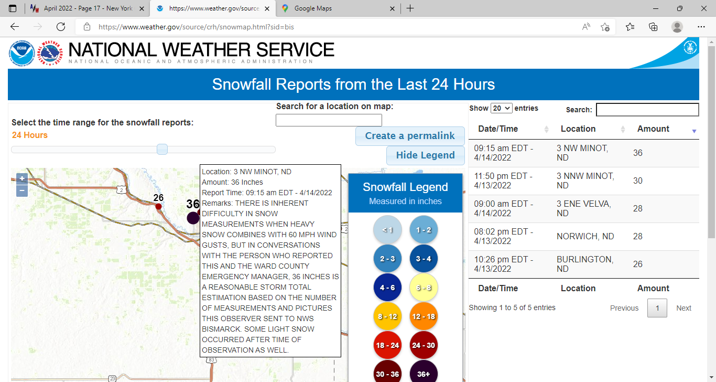Open the Show entries dropdown
716x382 pixels.
(501, 108)
